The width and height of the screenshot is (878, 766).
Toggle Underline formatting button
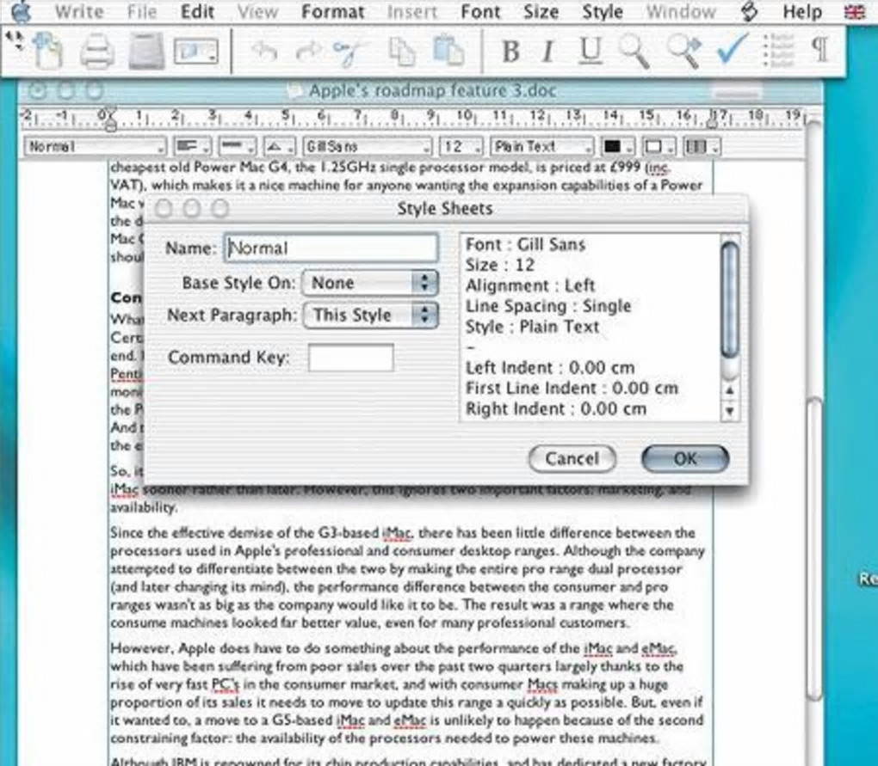[x=590, y=52]
